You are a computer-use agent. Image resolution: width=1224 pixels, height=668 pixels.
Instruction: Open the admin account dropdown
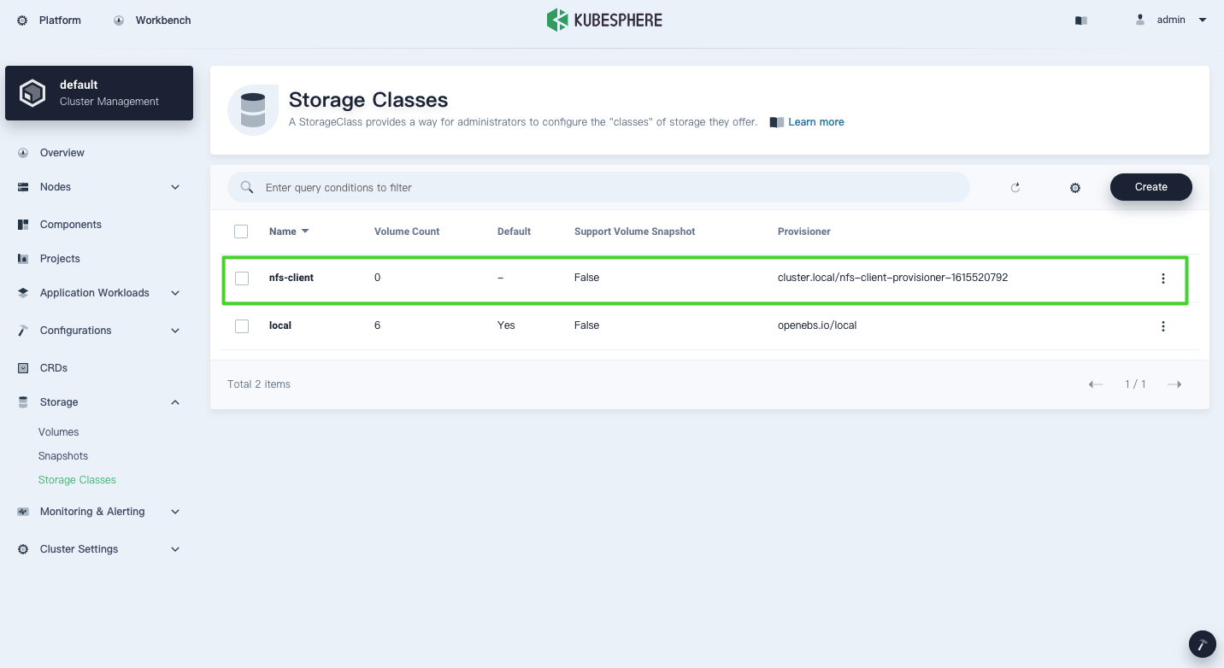pos(1171,20)
